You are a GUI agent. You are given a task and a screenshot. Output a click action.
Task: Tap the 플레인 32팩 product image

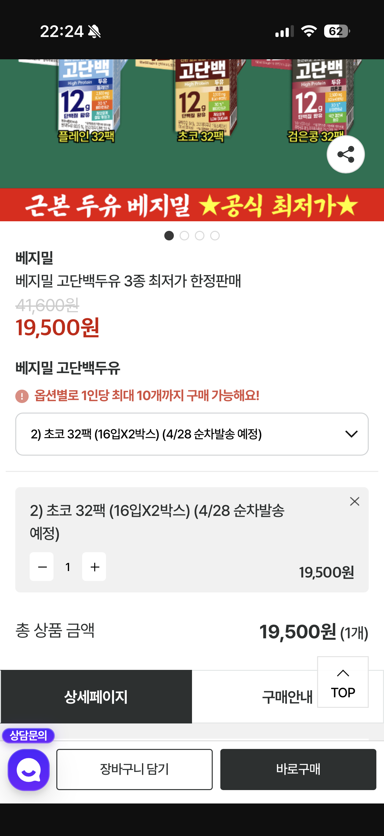86,101
